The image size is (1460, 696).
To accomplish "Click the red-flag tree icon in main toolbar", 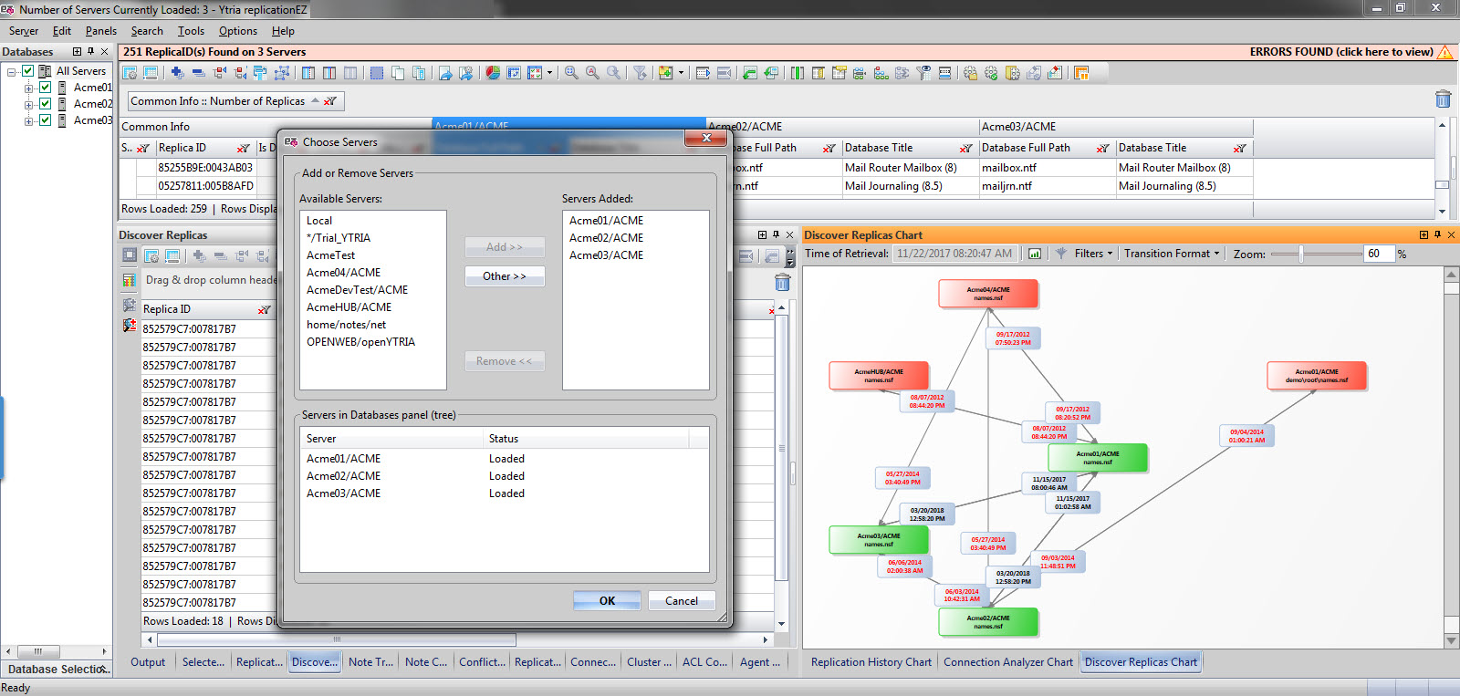I will click(219, 73).
